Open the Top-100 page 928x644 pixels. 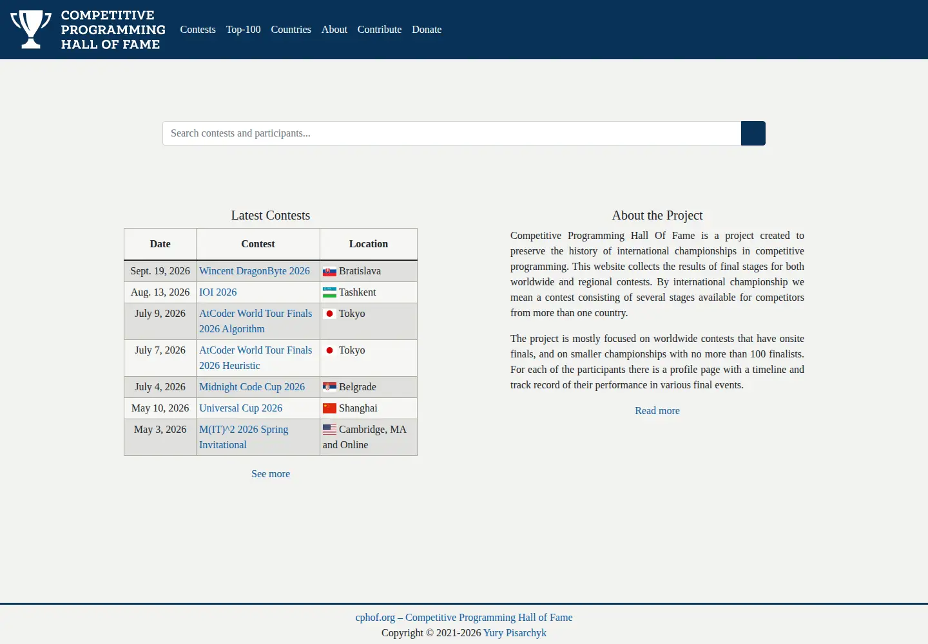[243, 30]
